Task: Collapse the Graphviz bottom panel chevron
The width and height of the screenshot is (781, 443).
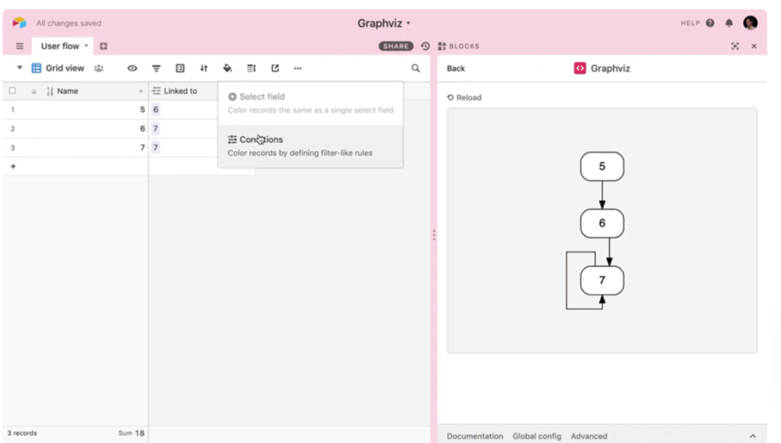Action: tap(754, 436)
